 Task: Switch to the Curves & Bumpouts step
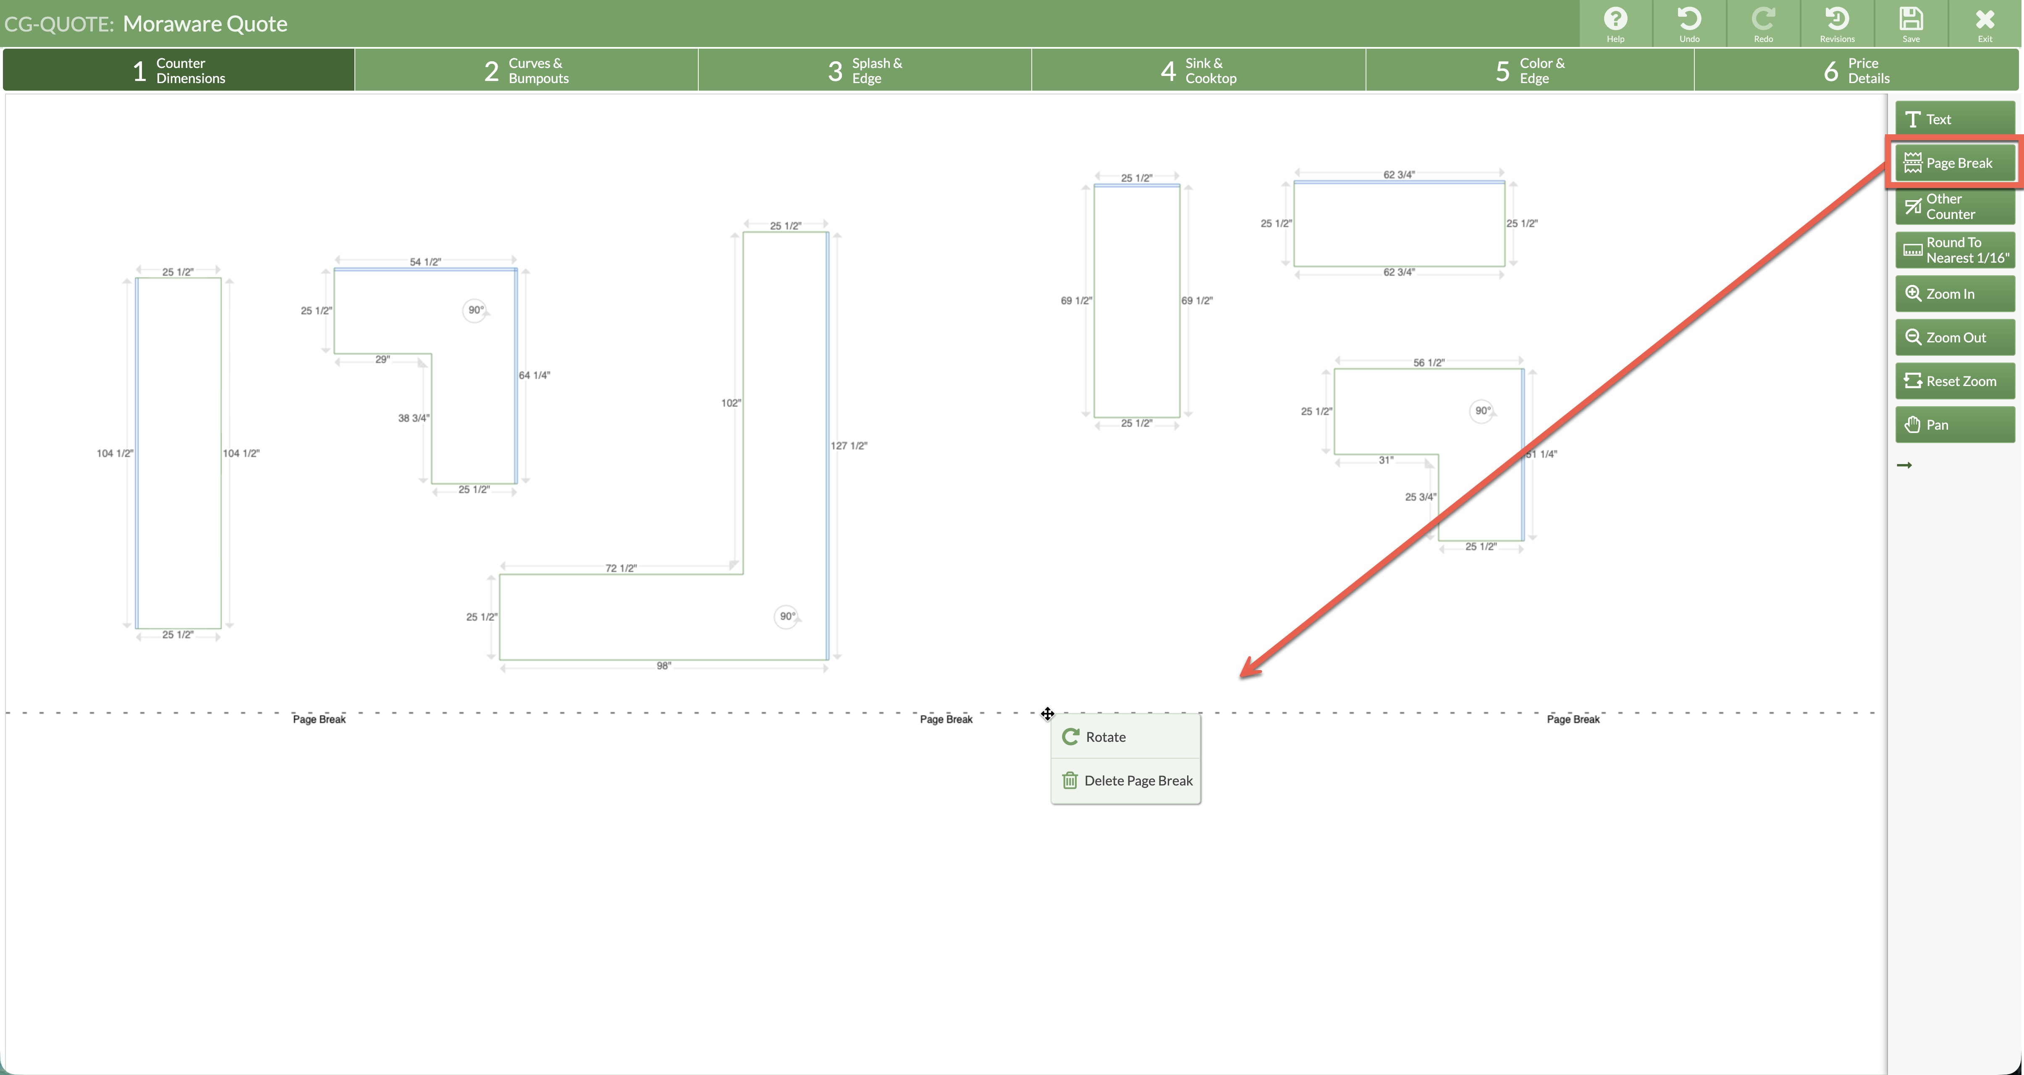tap(526, 70)
